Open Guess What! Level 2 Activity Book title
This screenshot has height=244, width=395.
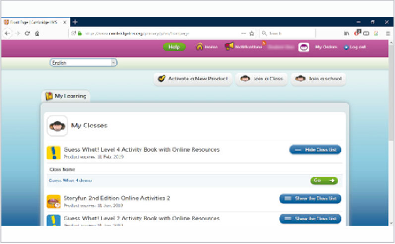click(142, 218)
